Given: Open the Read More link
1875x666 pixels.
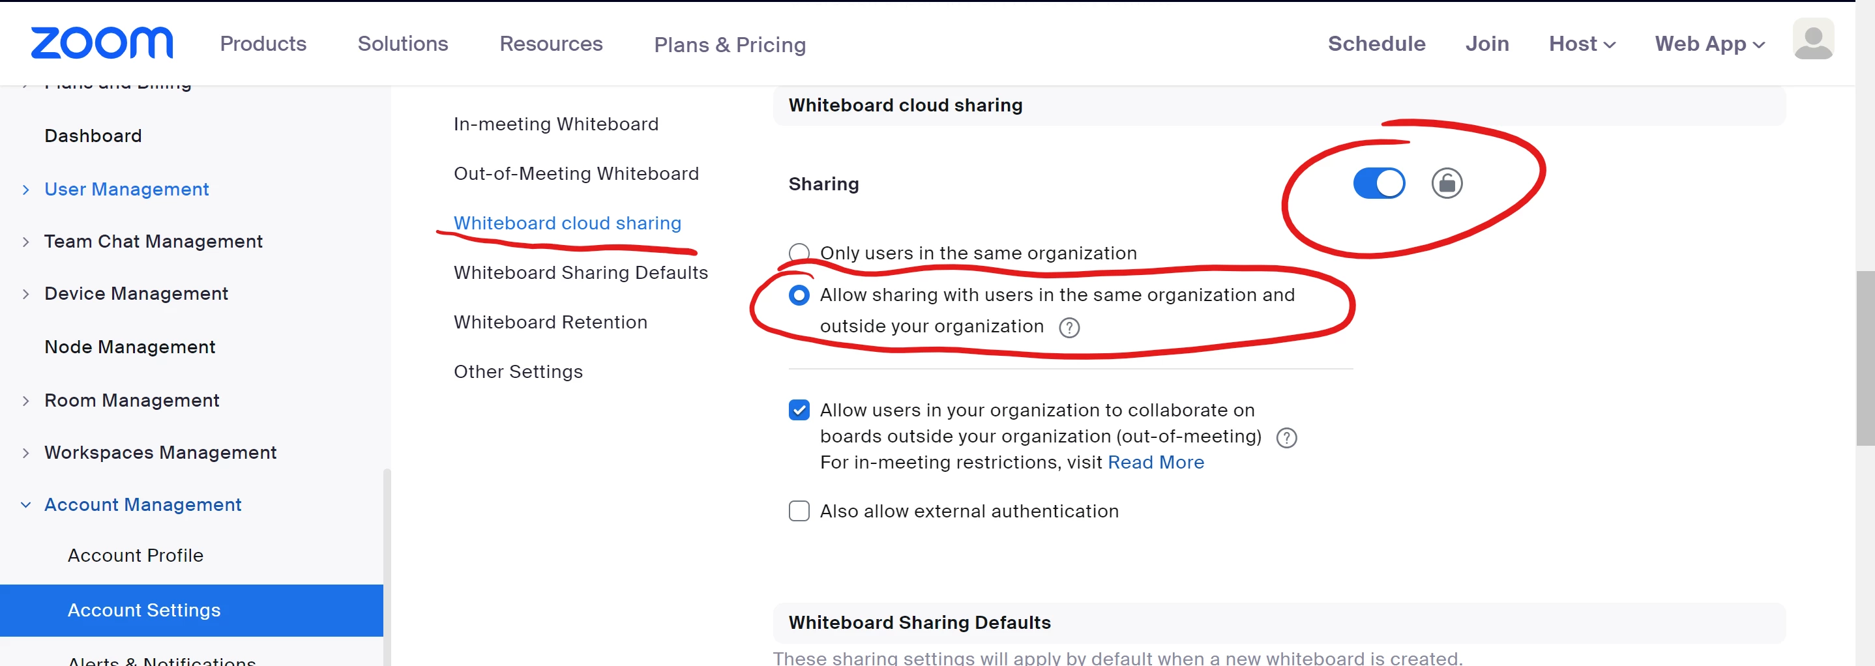Looking at the screenshot, I should click(x=1155, y=462).
